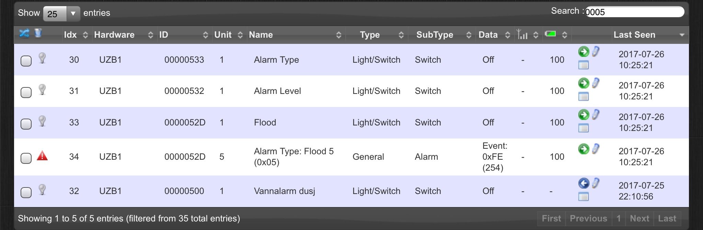Click the blue arrow icon for Vannalarm dusj
This screenshot has width=703, height=230.
[x=584, y=183]
